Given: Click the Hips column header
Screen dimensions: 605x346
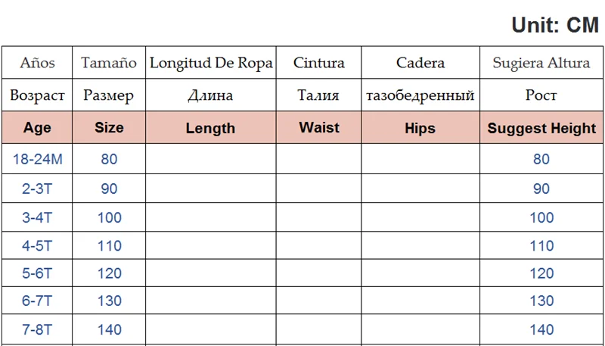Looking at the screenshot, I should [420, 129].
